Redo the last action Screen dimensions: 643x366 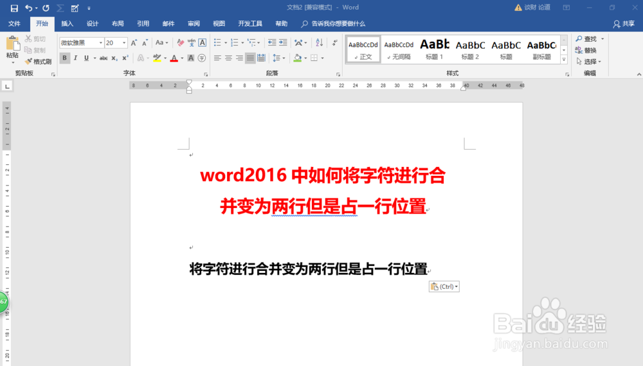tap(46, 8)
